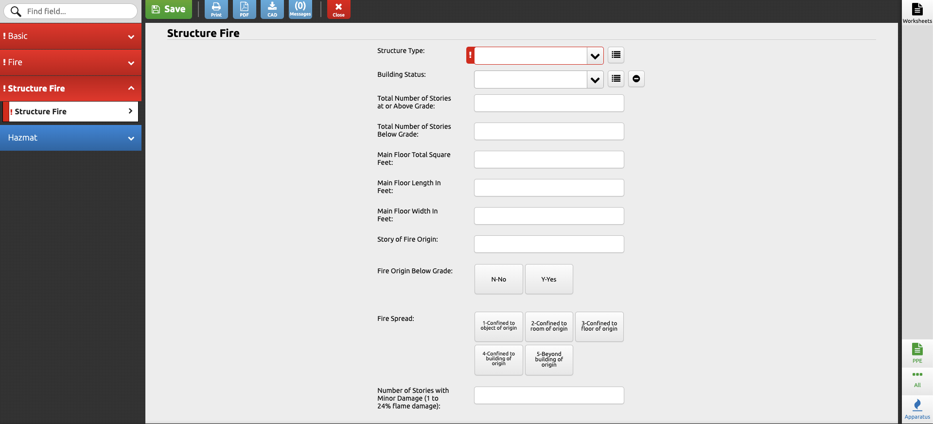Select the Structure Fire sub-item in sidebar

pyautogui.click(x=71, y=111)
